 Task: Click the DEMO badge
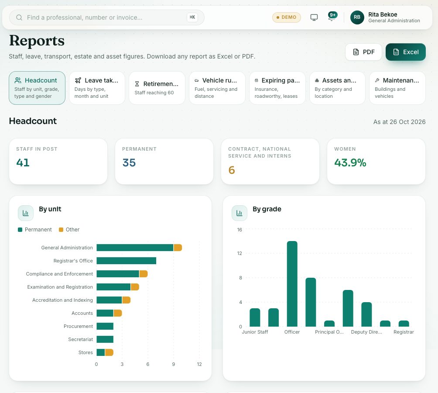[x=286, y=17]
